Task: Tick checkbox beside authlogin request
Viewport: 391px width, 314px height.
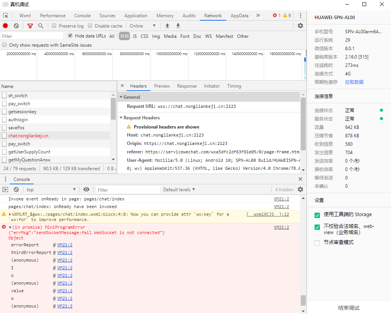Action: (4, 120)
